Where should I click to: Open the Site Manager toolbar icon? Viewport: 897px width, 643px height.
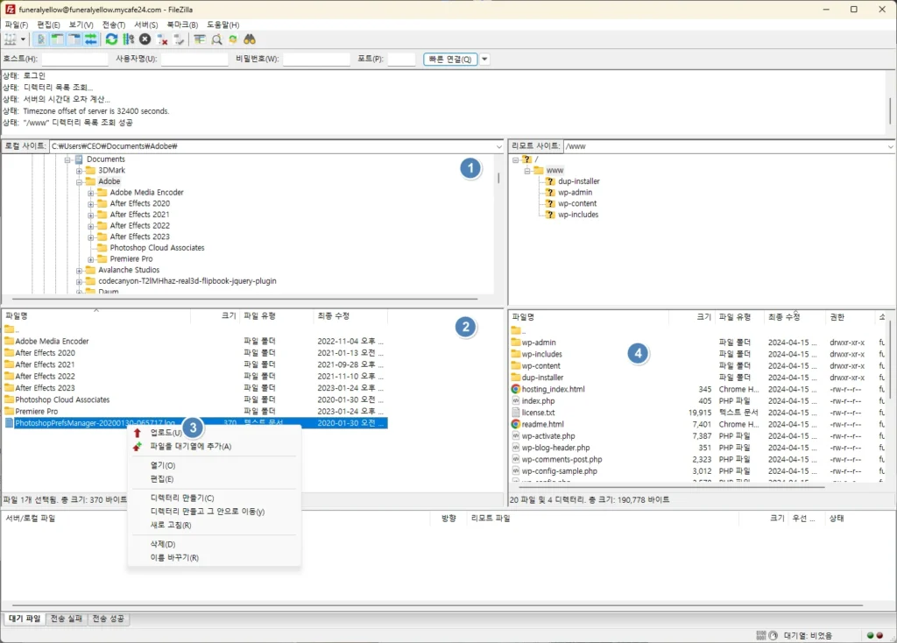pyautogui.click(x=11, y=39)
